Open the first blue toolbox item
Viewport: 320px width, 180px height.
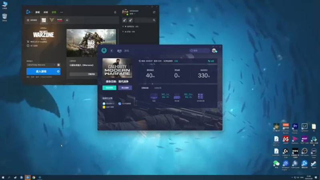point(108,104)
